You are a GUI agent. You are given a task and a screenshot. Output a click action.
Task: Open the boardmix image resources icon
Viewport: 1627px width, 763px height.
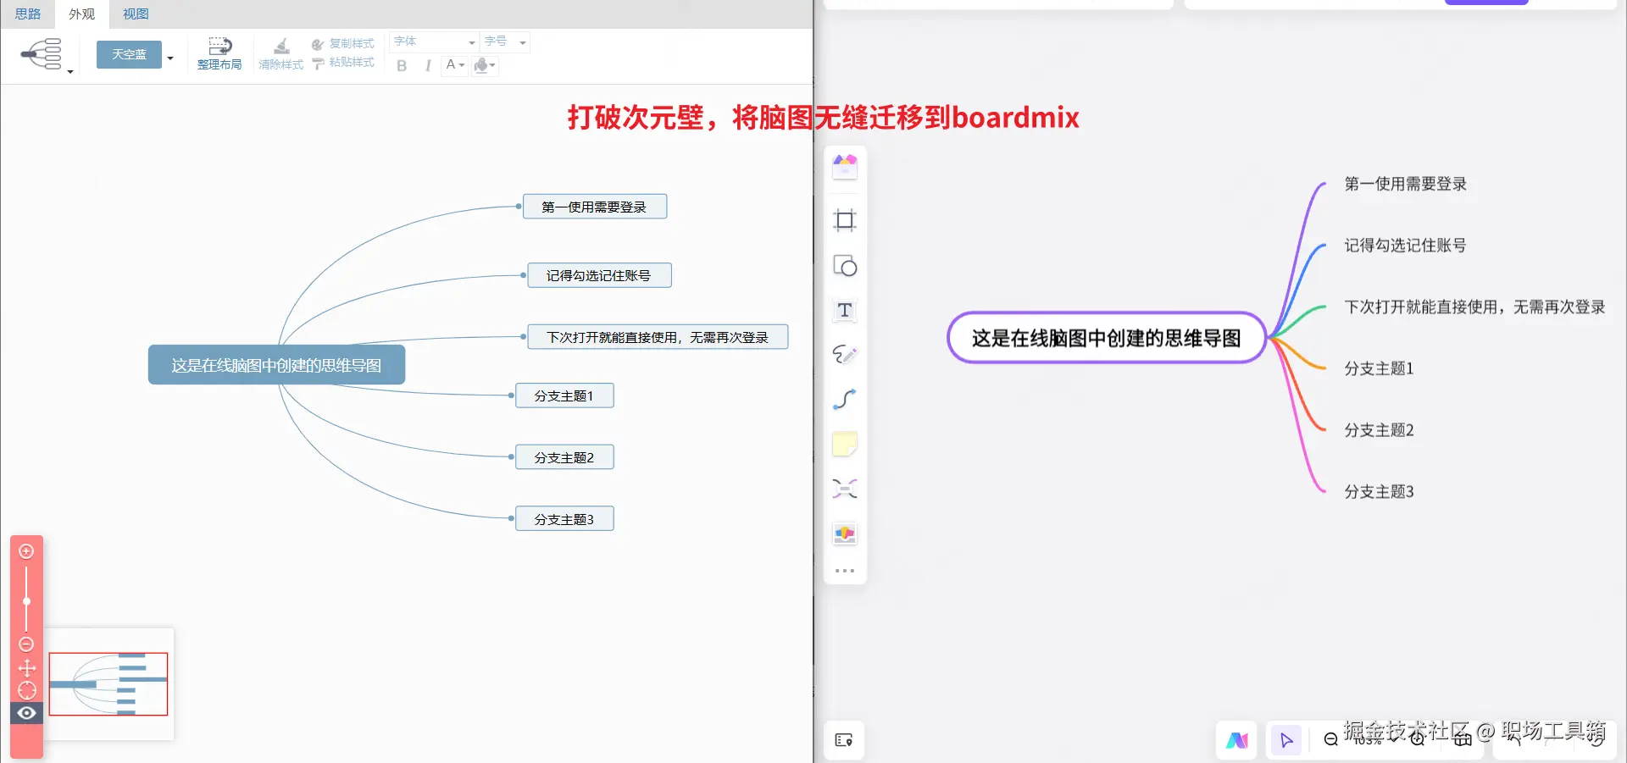click(845, 534)
